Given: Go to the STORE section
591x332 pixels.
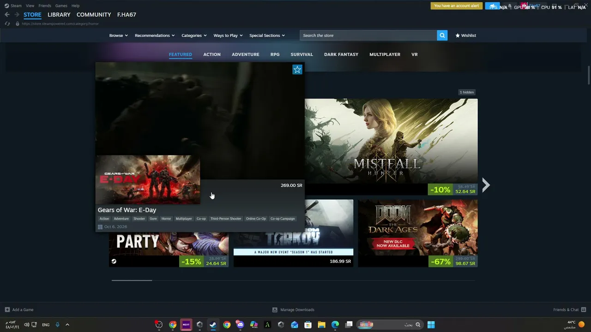Looking at the screenshot, I should pyautogui.click(x=32, y=15).
